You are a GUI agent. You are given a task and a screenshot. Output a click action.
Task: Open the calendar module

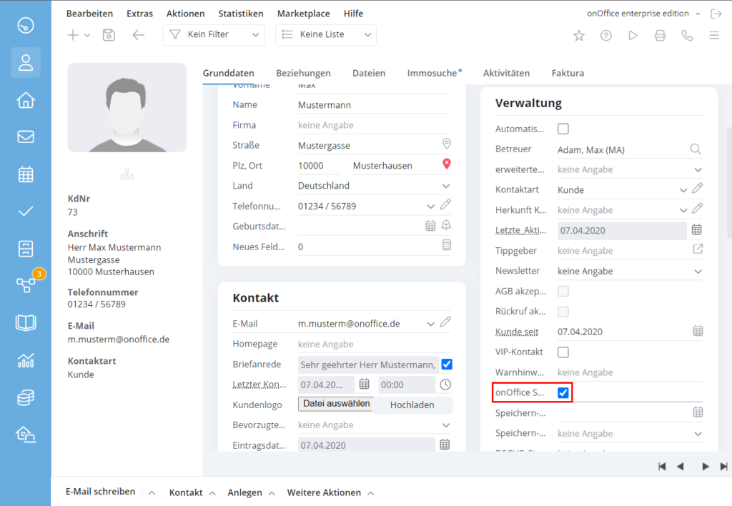26,174
